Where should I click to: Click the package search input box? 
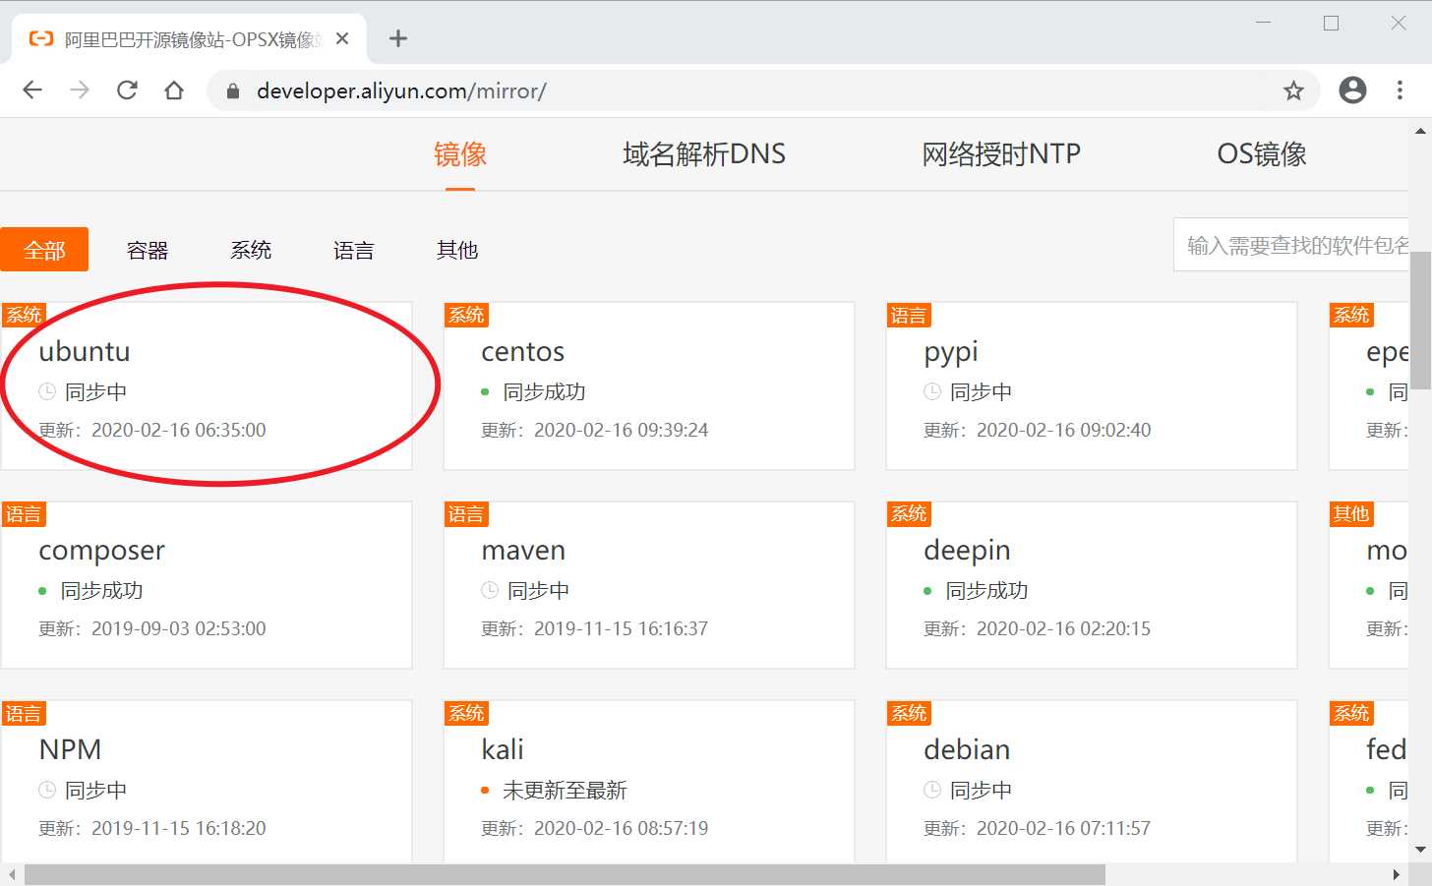pyautogui.click(x=1291, y=245)
